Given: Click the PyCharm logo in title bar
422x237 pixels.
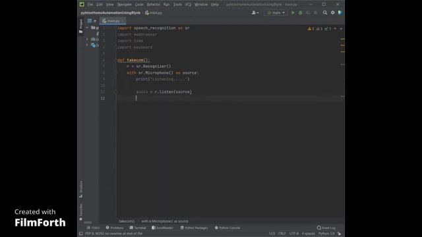Looking at the screenshot, I should point(82,5).
